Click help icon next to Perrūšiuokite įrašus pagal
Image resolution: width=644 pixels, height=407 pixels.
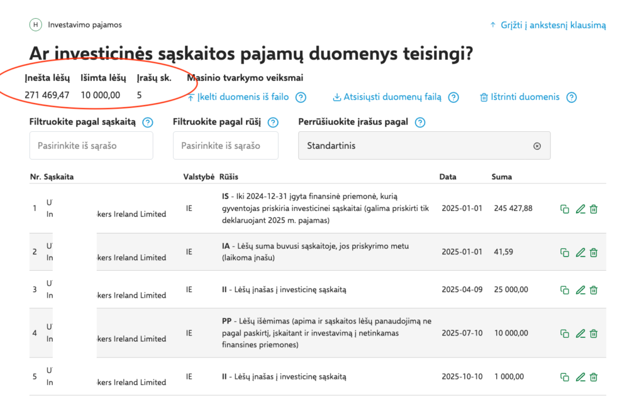point(420,122)
